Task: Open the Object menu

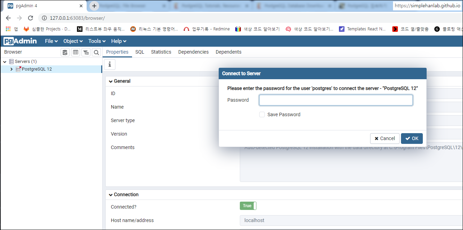Action: [73, 41]
